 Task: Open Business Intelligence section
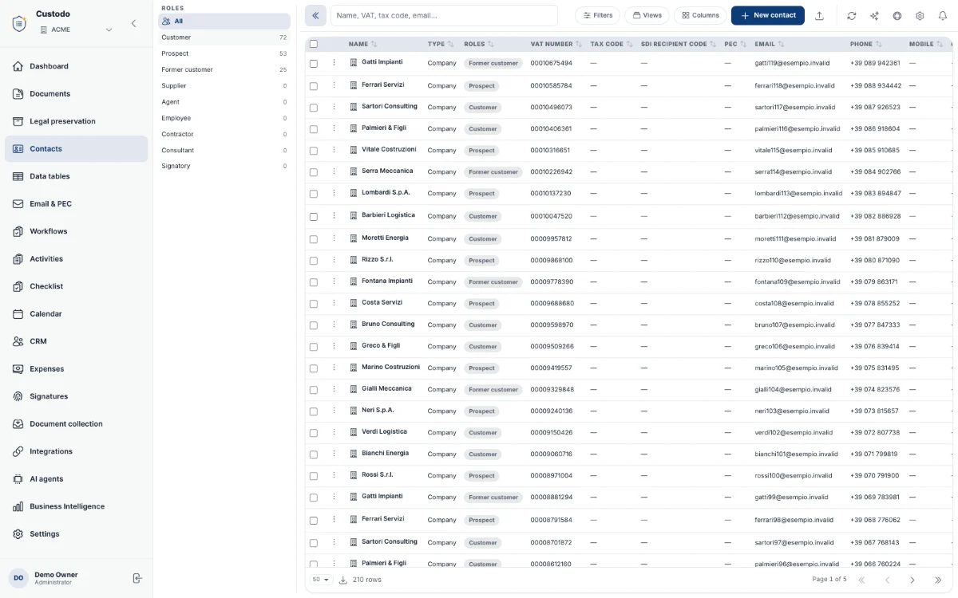[76, 506]
